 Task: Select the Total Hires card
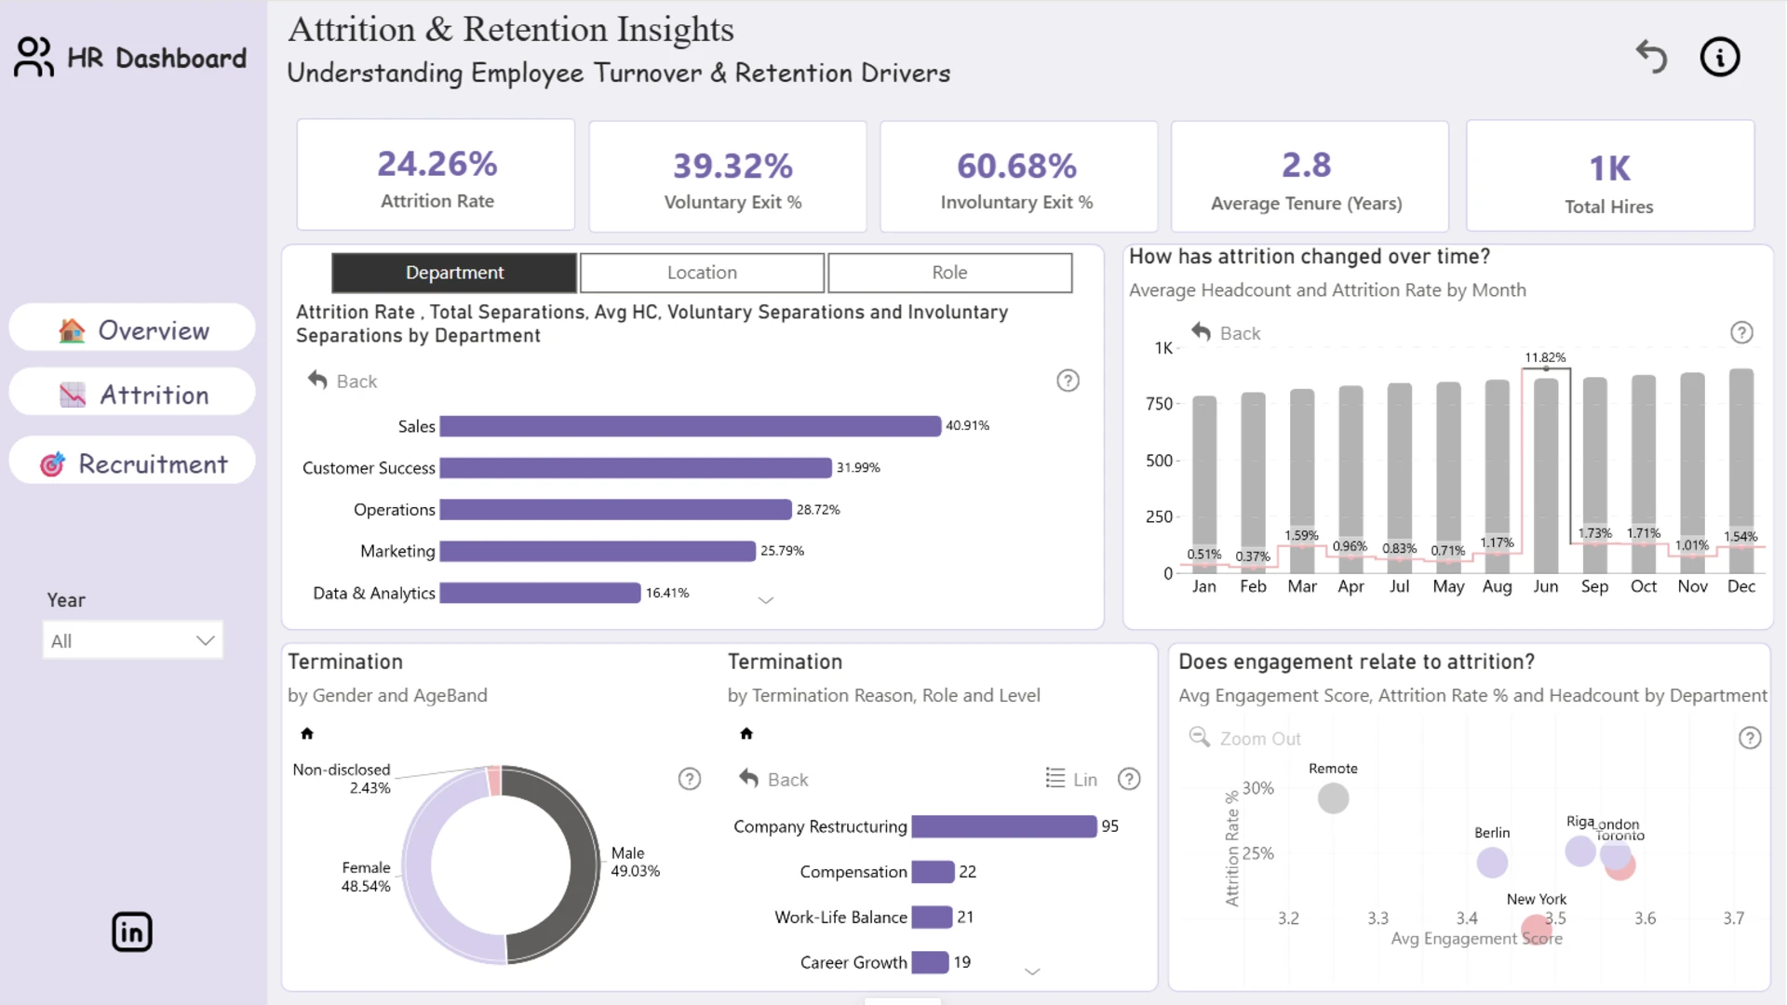tap(1610, 175)
